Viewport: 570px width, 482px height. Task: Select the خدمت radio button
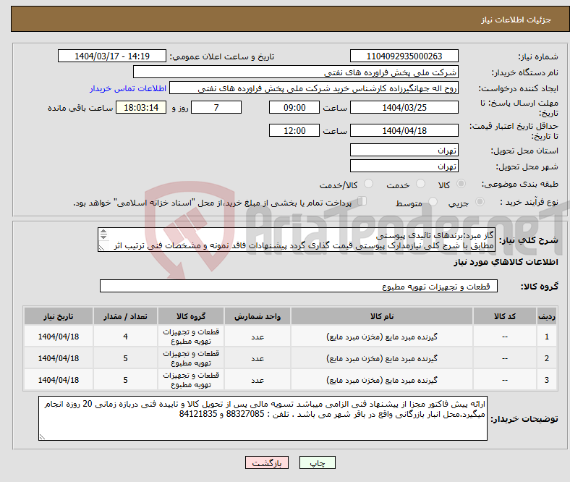(x=420, y=184)
